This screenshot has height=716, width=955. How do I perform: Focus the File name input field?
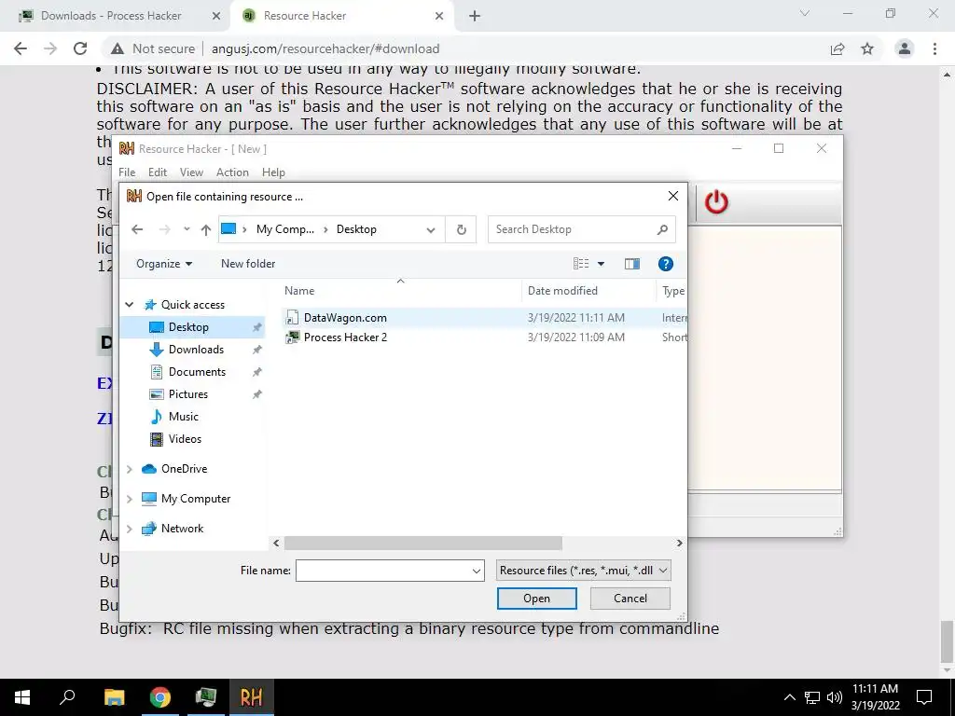coord(383,571)
